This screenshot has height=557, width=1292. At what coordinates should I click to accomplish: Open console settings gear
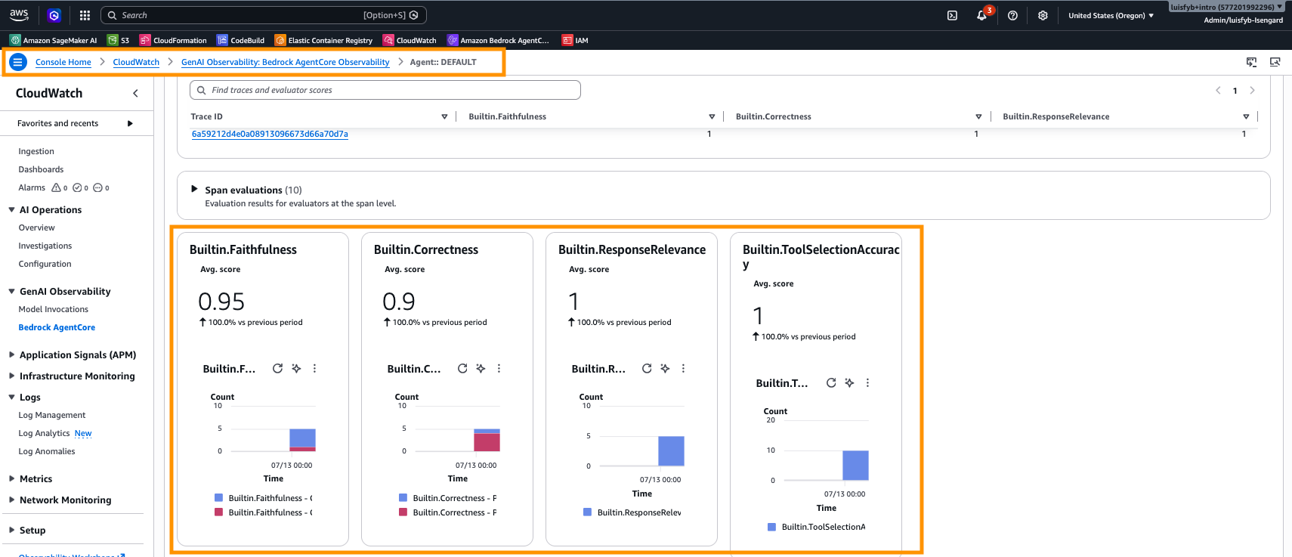click(x=1043, y=15)
